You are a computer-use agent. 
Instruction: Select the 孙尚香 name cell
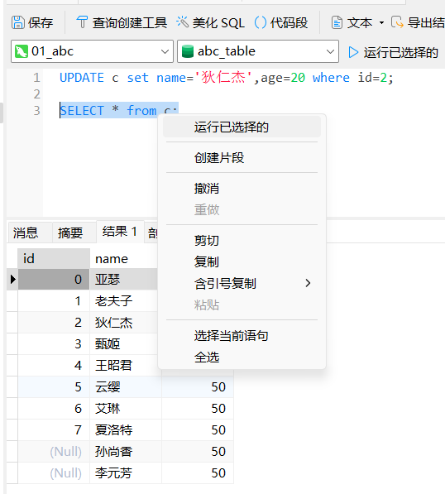click(126, 452)
